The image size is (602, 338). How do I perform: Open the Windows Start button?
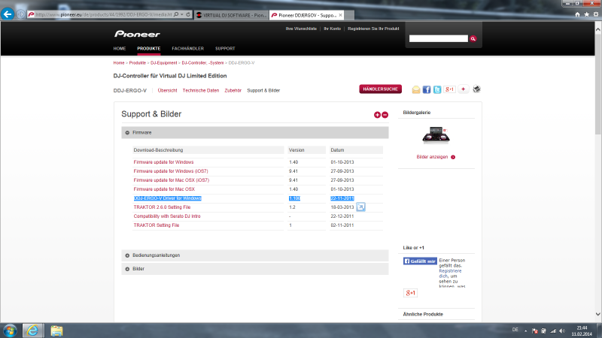(10, 330)
